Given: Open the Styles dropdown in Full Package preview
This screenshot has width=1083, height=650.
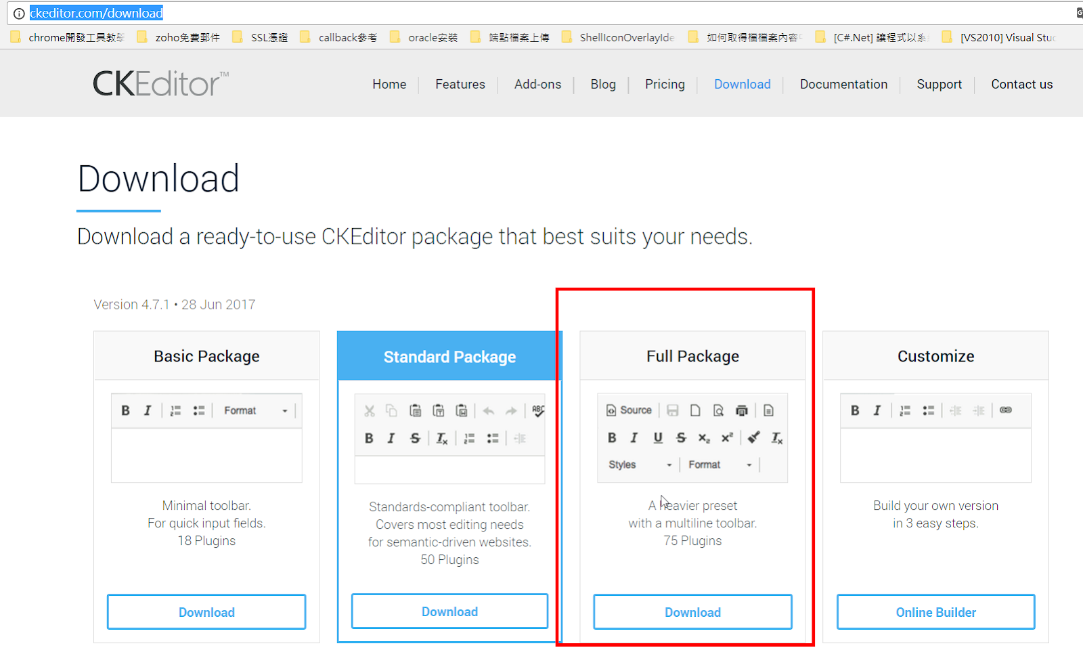Looking at the screenshot, I should tap(640, 464).
